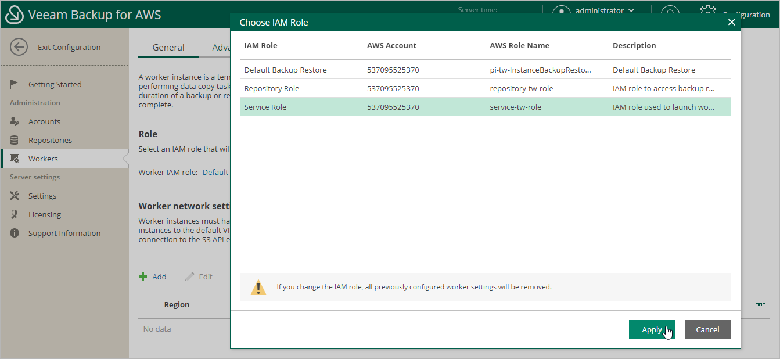Open Workers in the sidebar menu
This screenshot has height=359, width=780.
(x=43, y=159)
